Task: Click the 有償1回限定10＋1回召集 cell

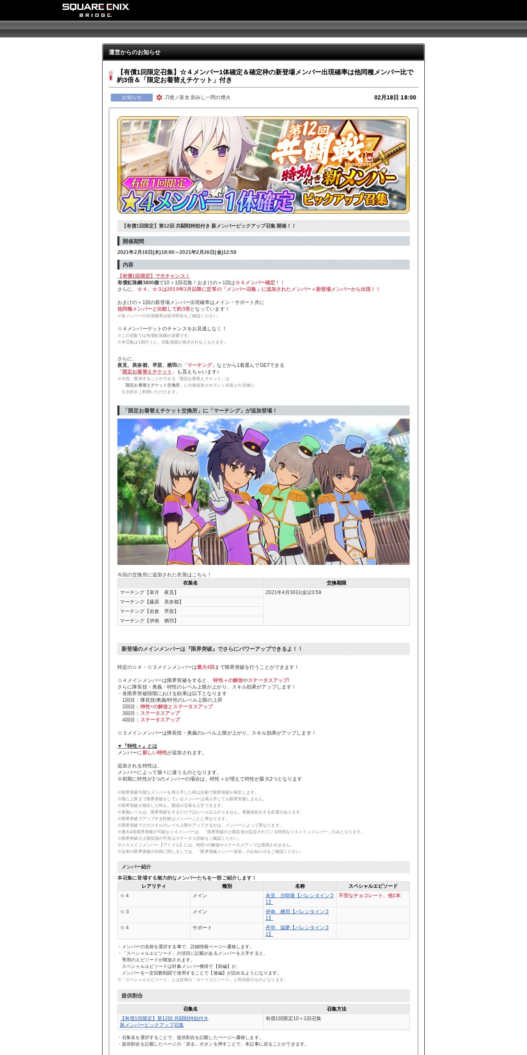Action: 336,1021
